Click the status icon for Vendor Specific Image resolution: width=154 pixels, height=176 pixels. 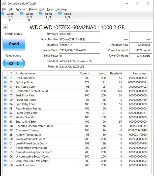pos(5,117)
